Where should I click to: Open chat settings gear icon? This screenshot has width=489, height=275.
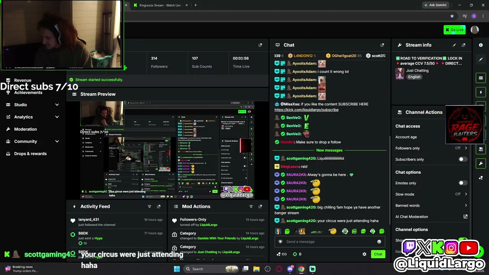364,254
